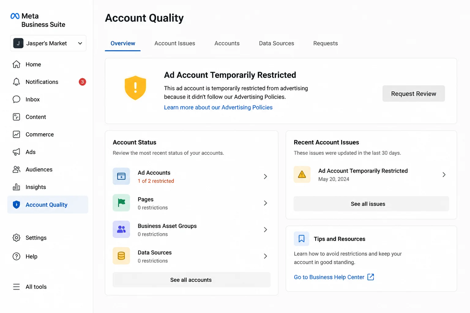Screen dimensions: 470x313
Task: Open Content in the sidebar
Action: [48, 117]
